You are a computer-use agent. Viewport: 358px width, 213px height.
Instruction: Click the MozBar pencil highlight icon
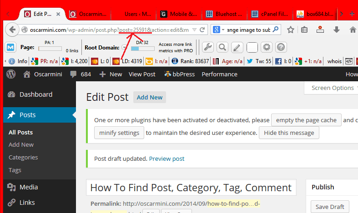pos(237,47)
